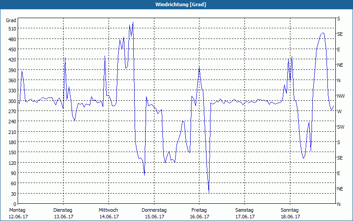Screen dimensions: 353x221
Task: Select the 90 degree axis label
Action: click(14, 173)
